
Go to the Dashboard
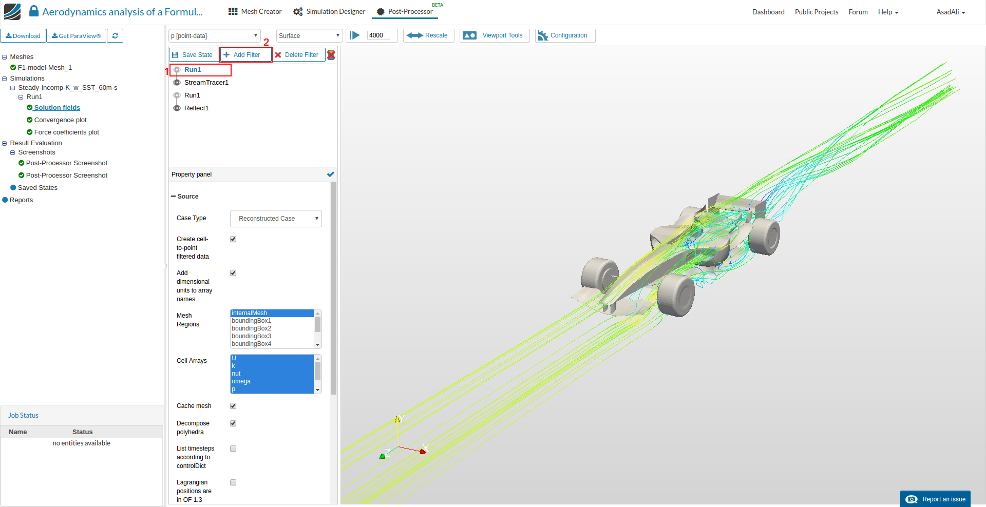768,12
